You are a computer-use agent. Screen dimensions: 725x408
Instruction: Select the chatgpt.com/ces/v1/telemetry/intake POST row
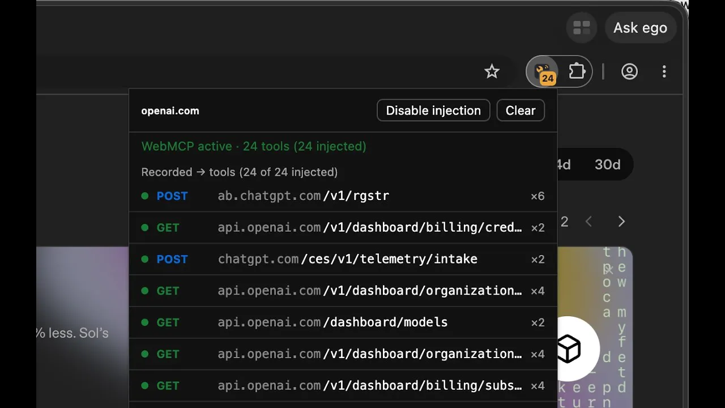click(343, 260)
